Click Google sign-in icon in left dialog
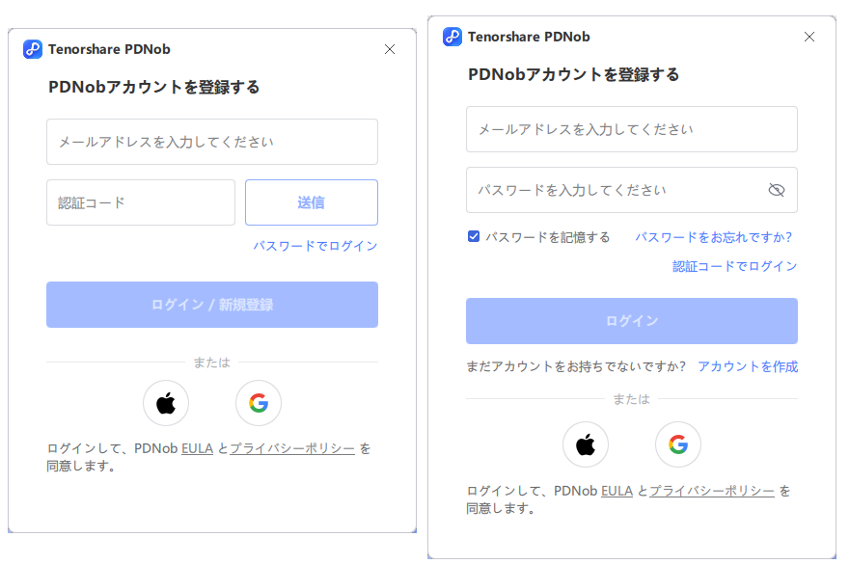 pos(259,403)
